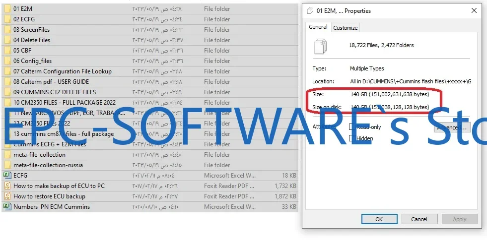487x250 pixels.
Task: Toggle the Read-only checkbox
Action: pos(352,127)
